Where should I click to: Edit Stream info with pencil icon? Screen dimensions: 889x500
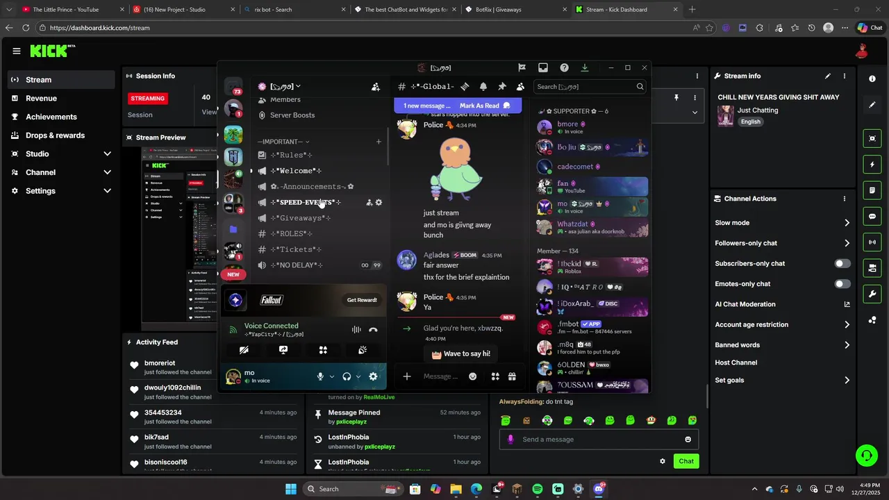point(827,76)
